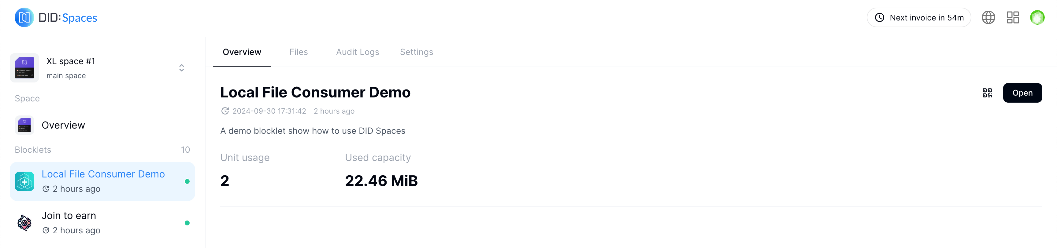The width and height of the screenshot is (1057, 248).
Task: Select Join to earn in sidebar
Action: [x=69, y=216]
